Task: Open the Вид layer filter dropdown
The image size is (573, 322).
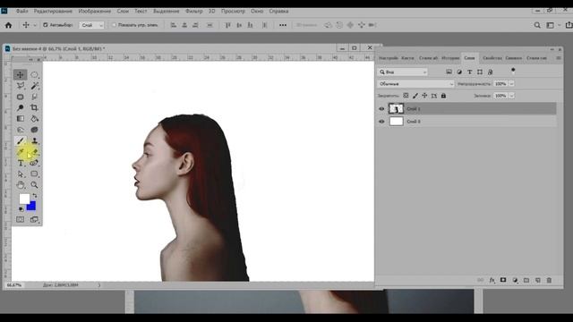Action: pyautogui.click(x=402, y=72)
